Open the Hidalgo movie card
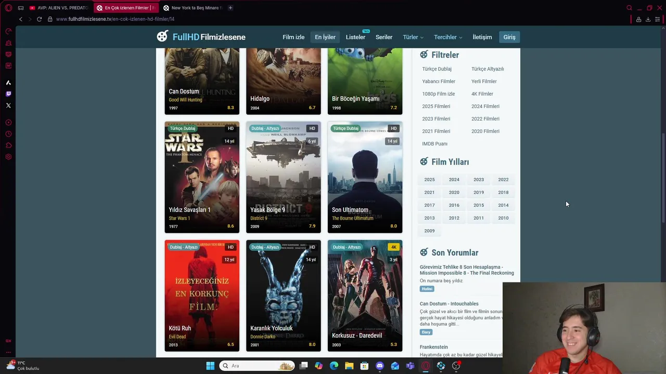Screen dimensions: 666x374 [284, 82]
